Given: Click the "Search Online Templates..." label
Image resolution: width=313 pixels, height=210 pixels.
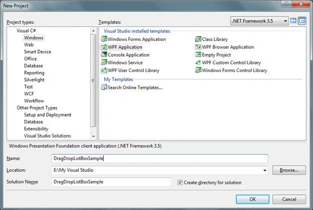Looking at the screenshot, I should tap(135, 88).
